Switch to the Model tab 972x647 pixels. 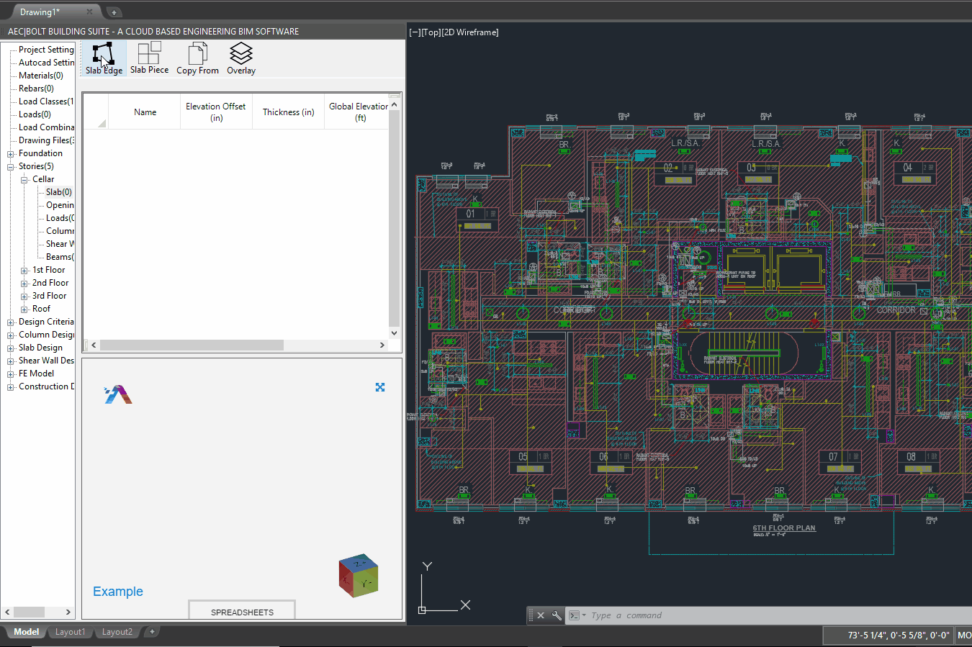click(x=26, y=632)
